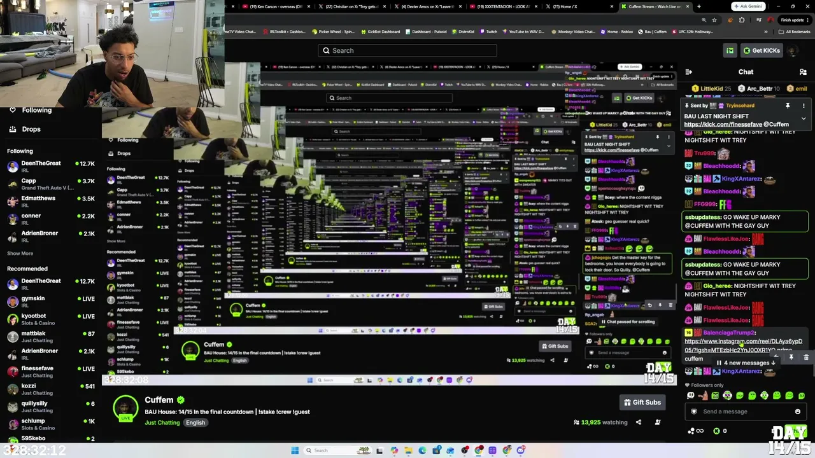
Task: Open quillysilly channel under Recommended
Action: [x=51, y=406]
